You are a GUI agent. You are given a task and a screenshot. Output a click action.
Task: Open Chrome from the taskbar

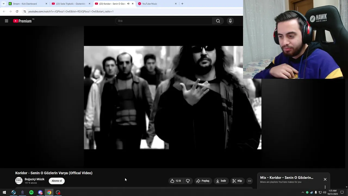pos(49,192)
